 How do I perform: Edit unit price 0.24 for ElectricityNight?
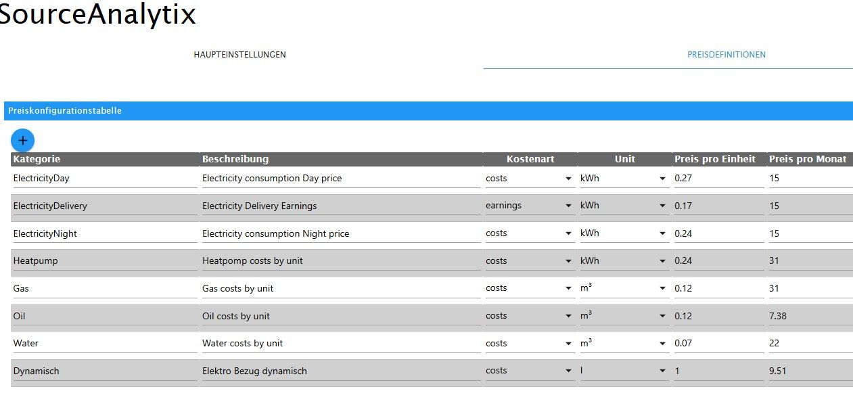pyautogui.click(x=719, y=233)
